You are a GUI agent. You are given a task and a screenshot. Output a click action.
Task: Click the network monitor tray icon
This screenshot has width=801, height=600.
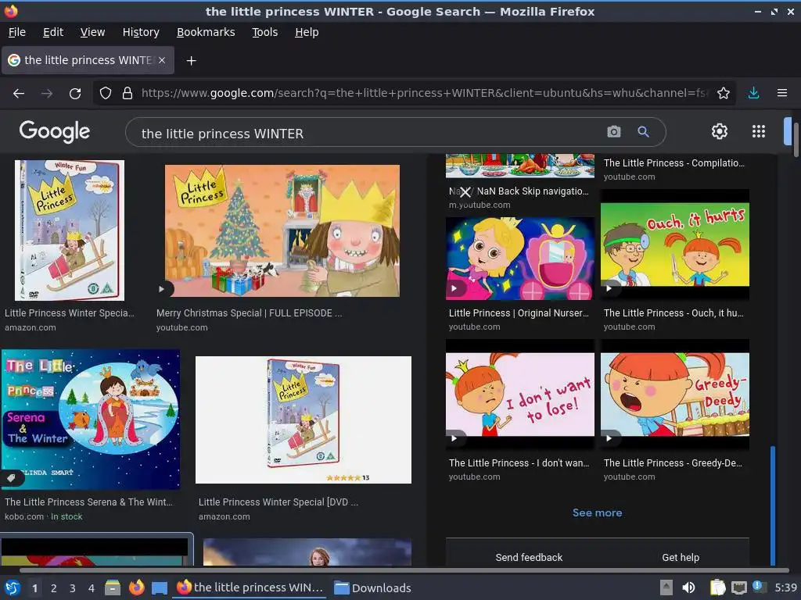pos(738,587)
